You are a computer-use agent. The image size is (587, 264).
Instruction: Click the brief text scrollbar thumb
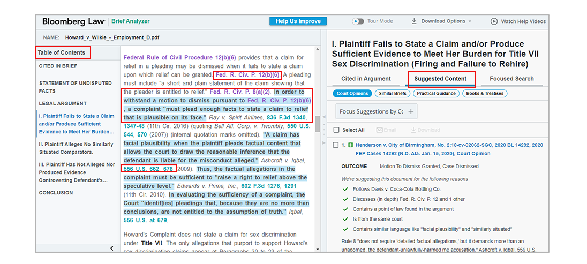[318, 124]
